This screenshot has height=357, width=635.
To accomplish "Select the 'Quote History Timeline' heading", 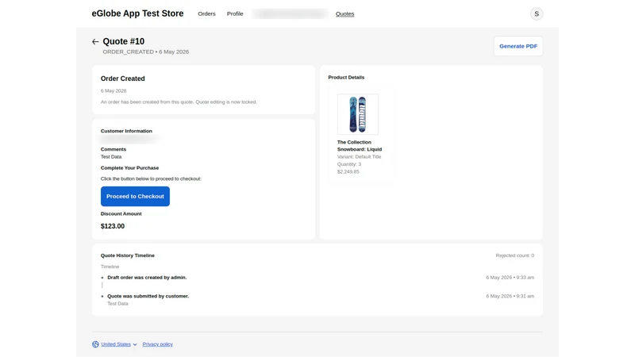I will tap(128, 255).
